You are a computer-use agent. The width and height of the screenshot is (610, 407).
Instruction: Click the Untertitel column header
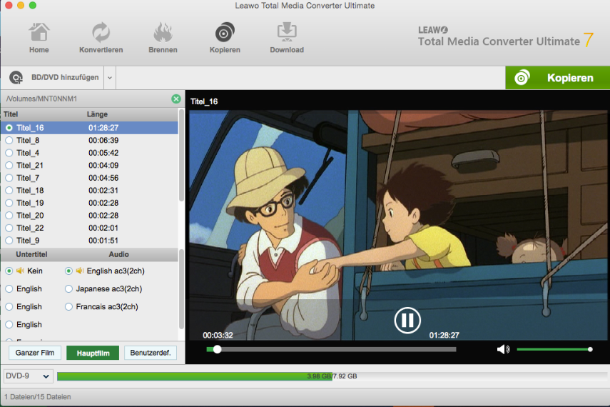[31, 254]
